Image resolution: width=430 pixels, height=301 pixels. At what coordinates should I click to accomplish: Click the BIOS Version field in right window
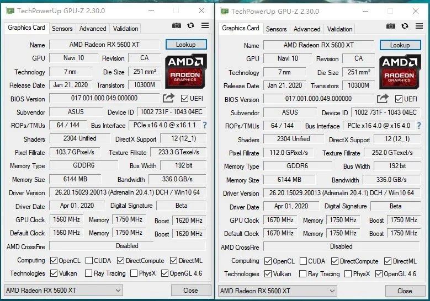point(318,99)
